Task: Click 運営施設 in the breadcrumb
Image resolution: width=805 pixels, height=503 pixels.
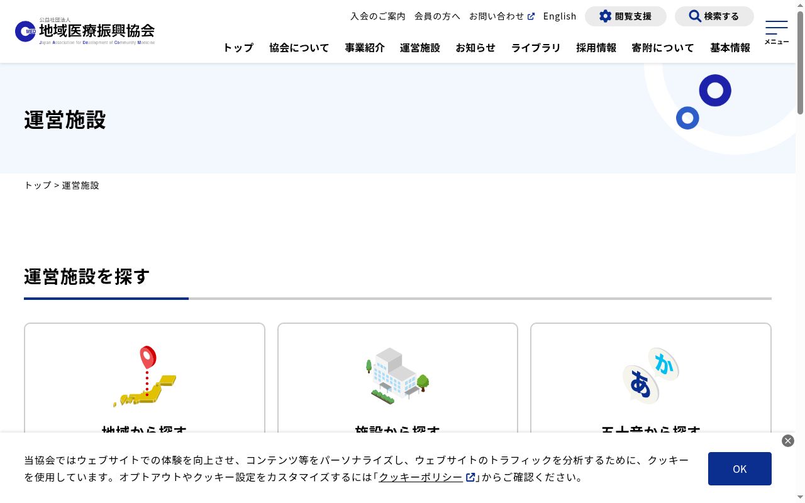Action: pyautogui.click(x=80, y=185)
